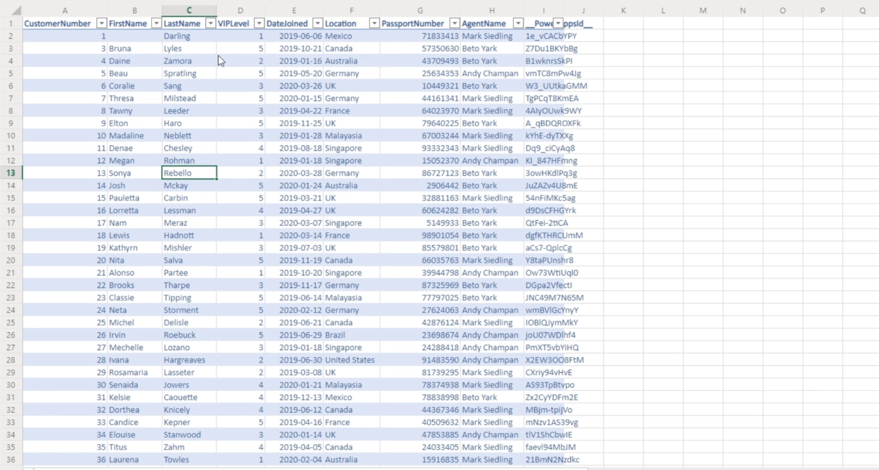Select the cell containing Coralie

[134, 86]
